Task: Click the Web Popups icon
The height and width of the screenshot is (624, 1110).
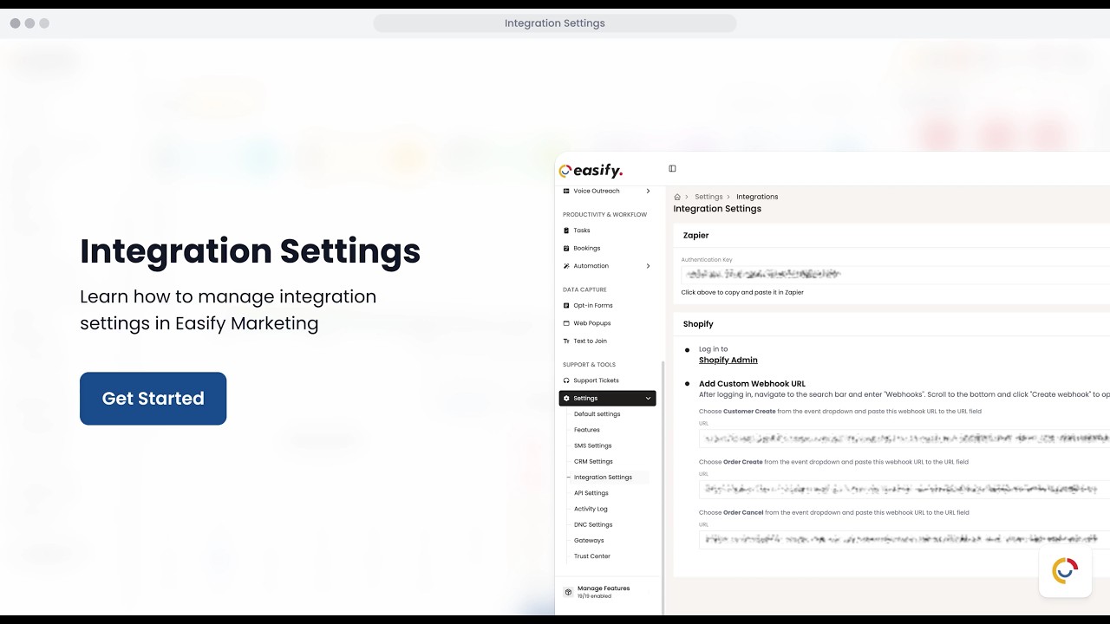Action: coord(566,323)
